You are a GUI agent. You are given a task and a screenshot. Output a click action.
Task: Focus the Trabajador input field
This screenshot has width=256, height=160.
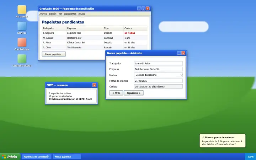[x=158, y=63]
